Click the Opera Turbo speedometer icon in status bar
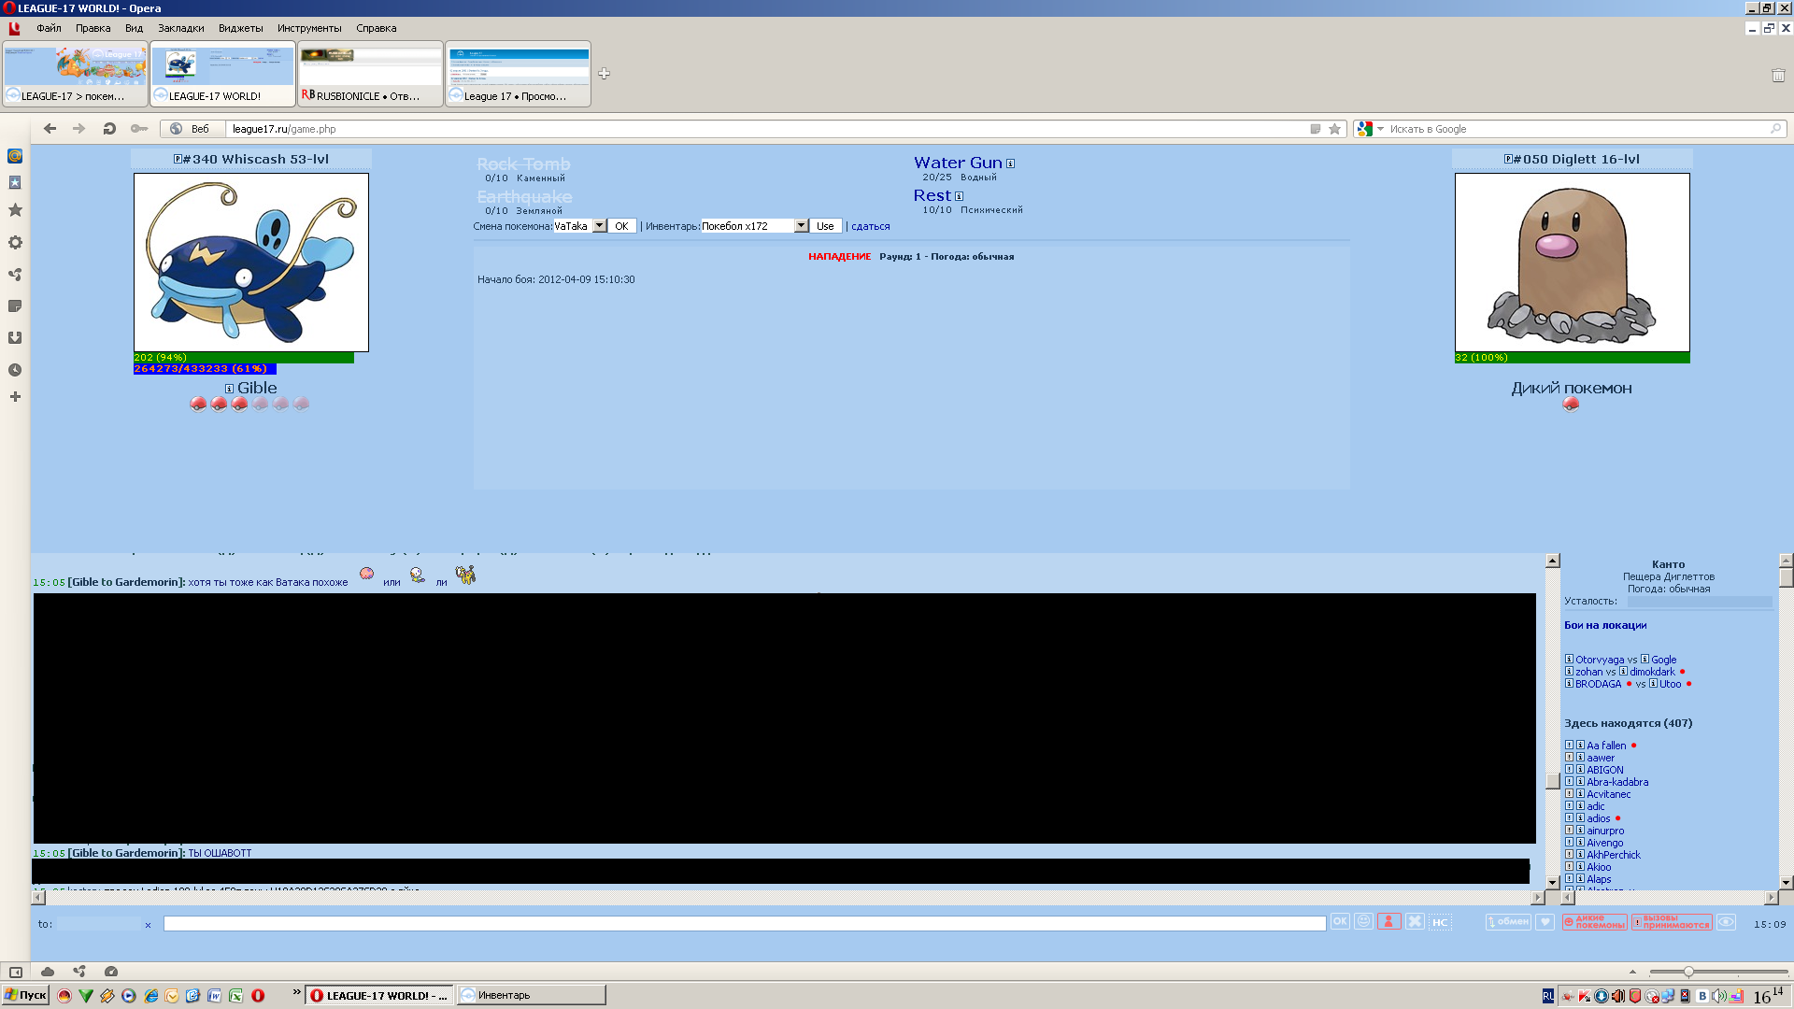 [x=111, y=972]
